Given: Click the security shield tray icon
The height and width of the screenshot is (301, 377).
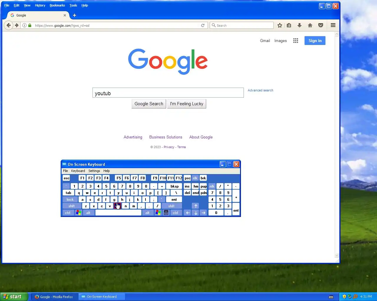Looking at the screenshot, I should (344, 297).
